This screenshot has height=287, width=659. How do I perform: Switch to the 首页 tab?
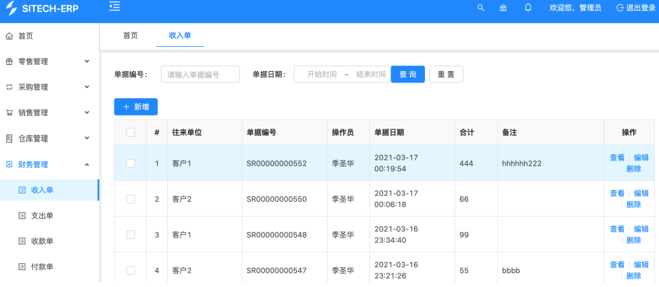131,35
